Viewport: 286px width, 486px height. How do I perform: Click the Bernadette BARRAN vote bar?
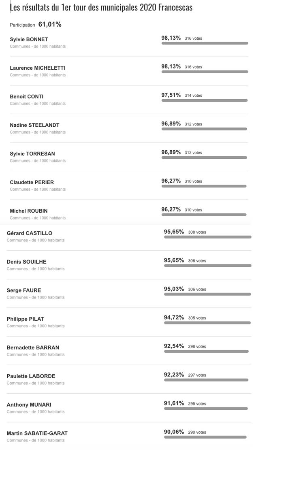click(206, 351)
